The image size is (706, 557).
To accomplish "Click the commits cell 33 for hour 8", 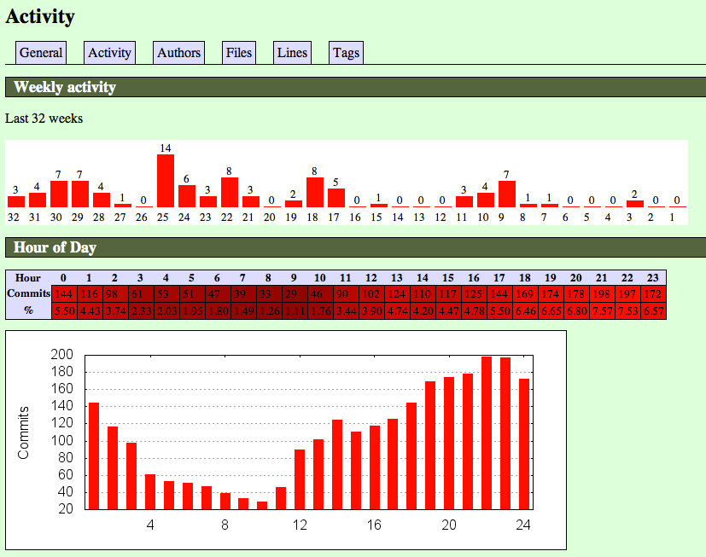I will coord(269,293).
